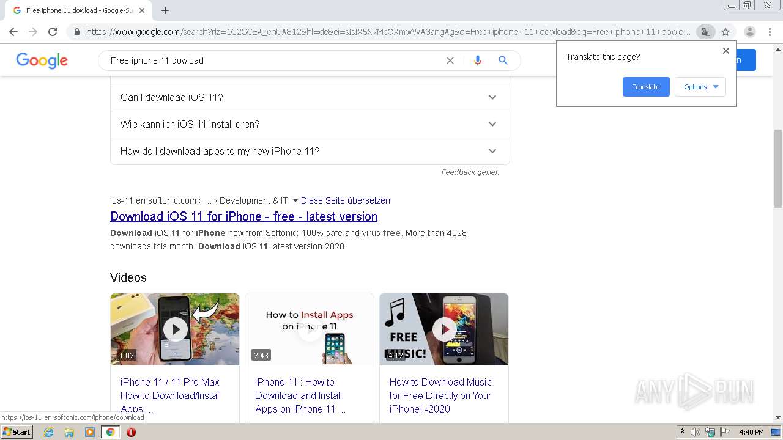
Task: Close the Google search tab
Action: 142,10
